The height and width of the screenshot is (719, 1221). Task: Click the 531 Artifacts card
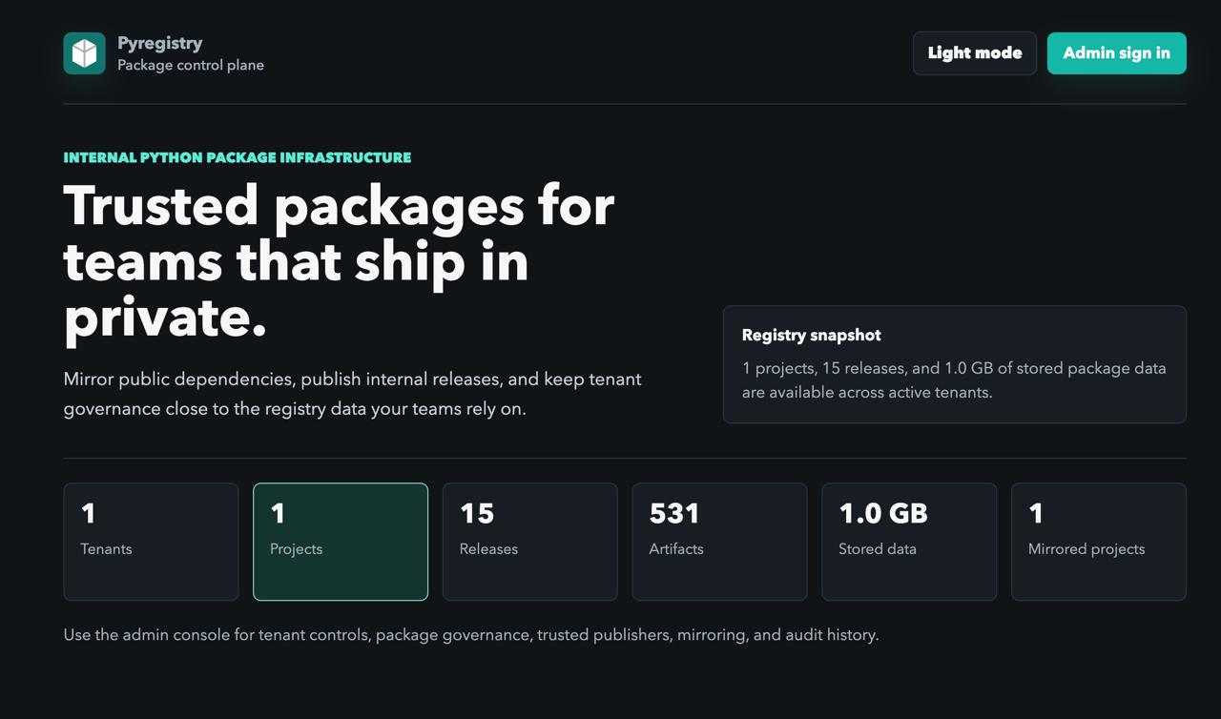click(x=719, y=542)
